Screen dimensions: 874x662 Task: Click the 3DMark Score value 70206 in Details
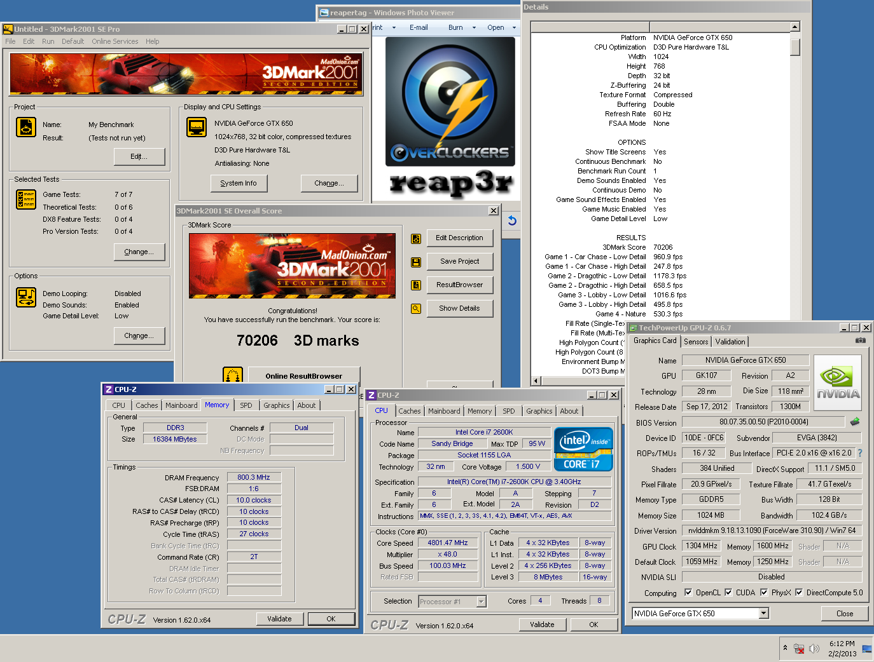point(663,248)
